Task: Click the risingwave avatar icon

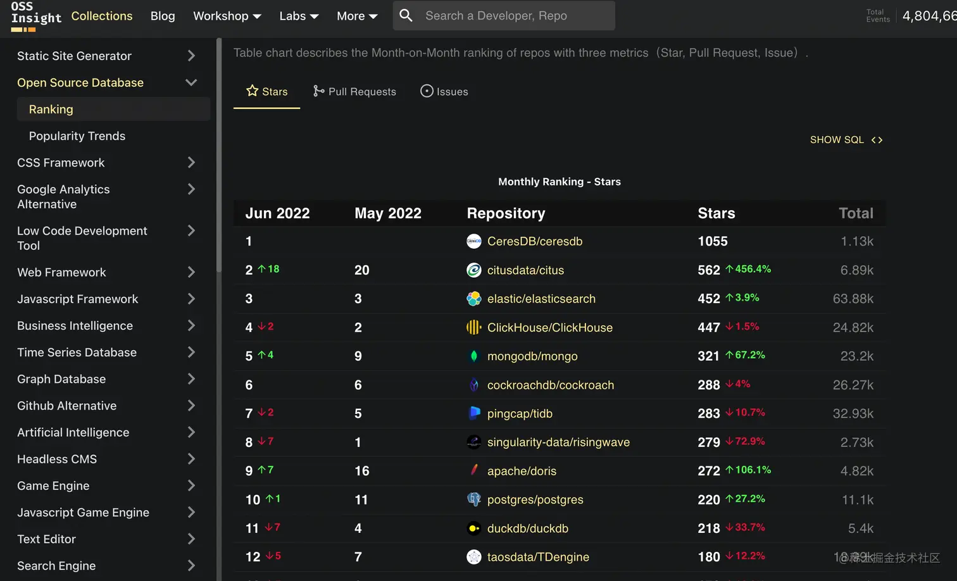Action: pyautogui.click(x=474, y=442)
